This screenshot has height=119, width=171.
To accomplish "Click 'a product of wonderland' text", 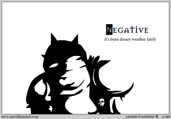I will [x=140, y=117].
